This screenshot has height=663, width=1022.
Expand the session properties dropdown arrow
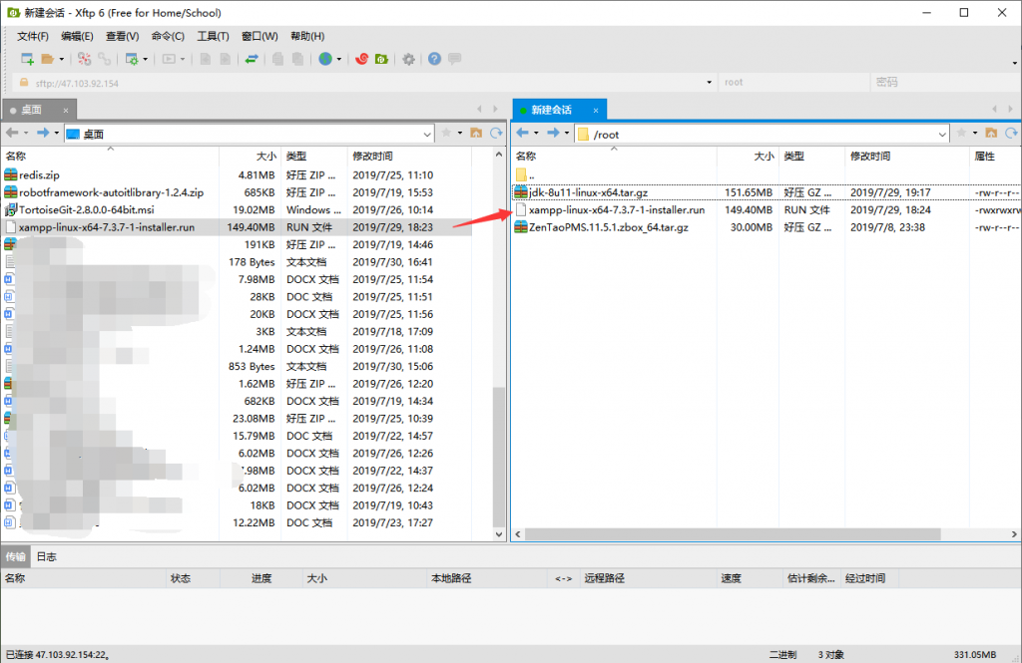(x=146, y=59)
